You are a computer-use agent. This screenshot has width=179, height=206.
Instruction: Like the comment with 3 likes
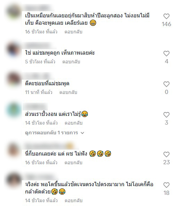(166, 115)
